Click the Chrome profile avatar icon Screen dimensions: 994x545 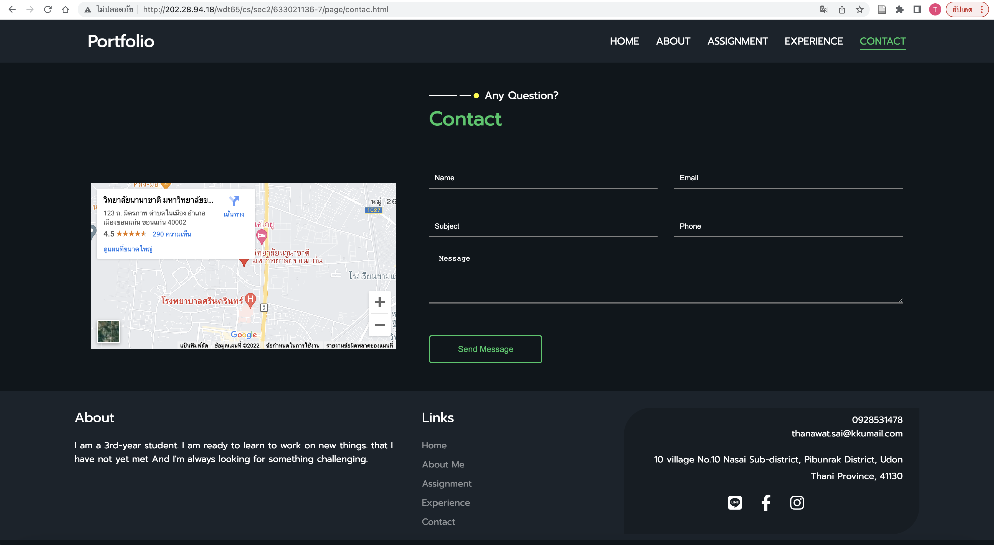coord(935,10)
